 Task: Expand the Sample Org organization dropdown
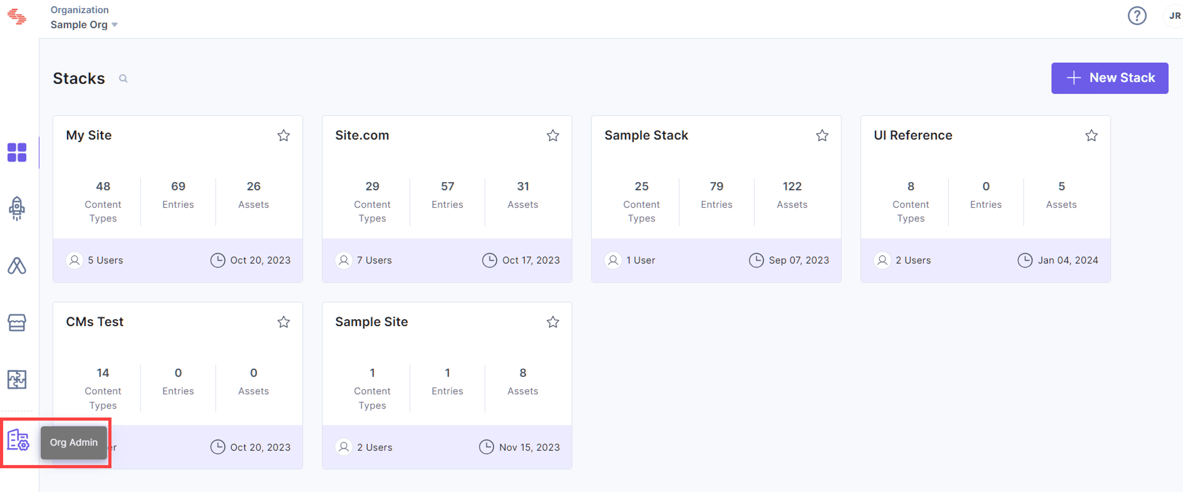(84, 25)
